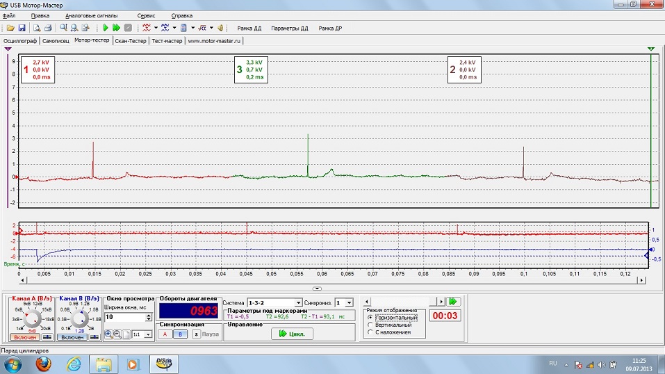Image resolution: width=665 pixels, height=374 pixels.
Task: Click right arrow of frame scrollbar
Action: click(441, 302)
